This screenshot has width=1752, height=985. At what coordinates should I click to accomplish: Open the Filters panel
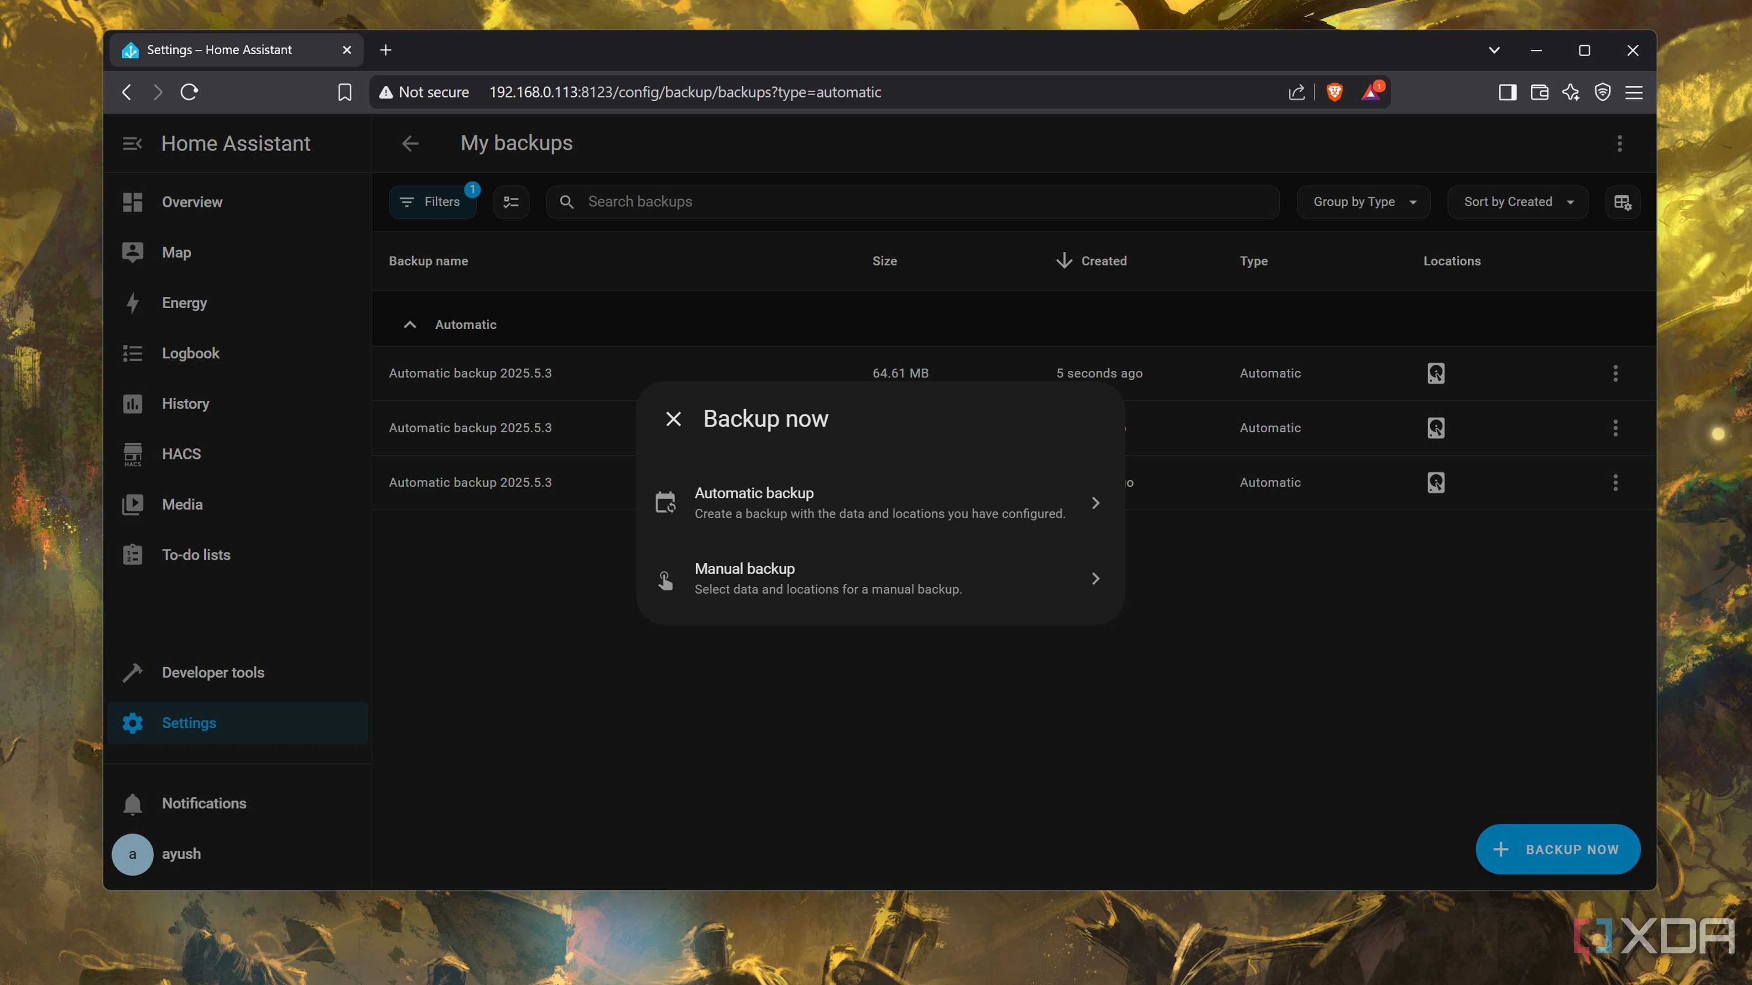[432, 202]
